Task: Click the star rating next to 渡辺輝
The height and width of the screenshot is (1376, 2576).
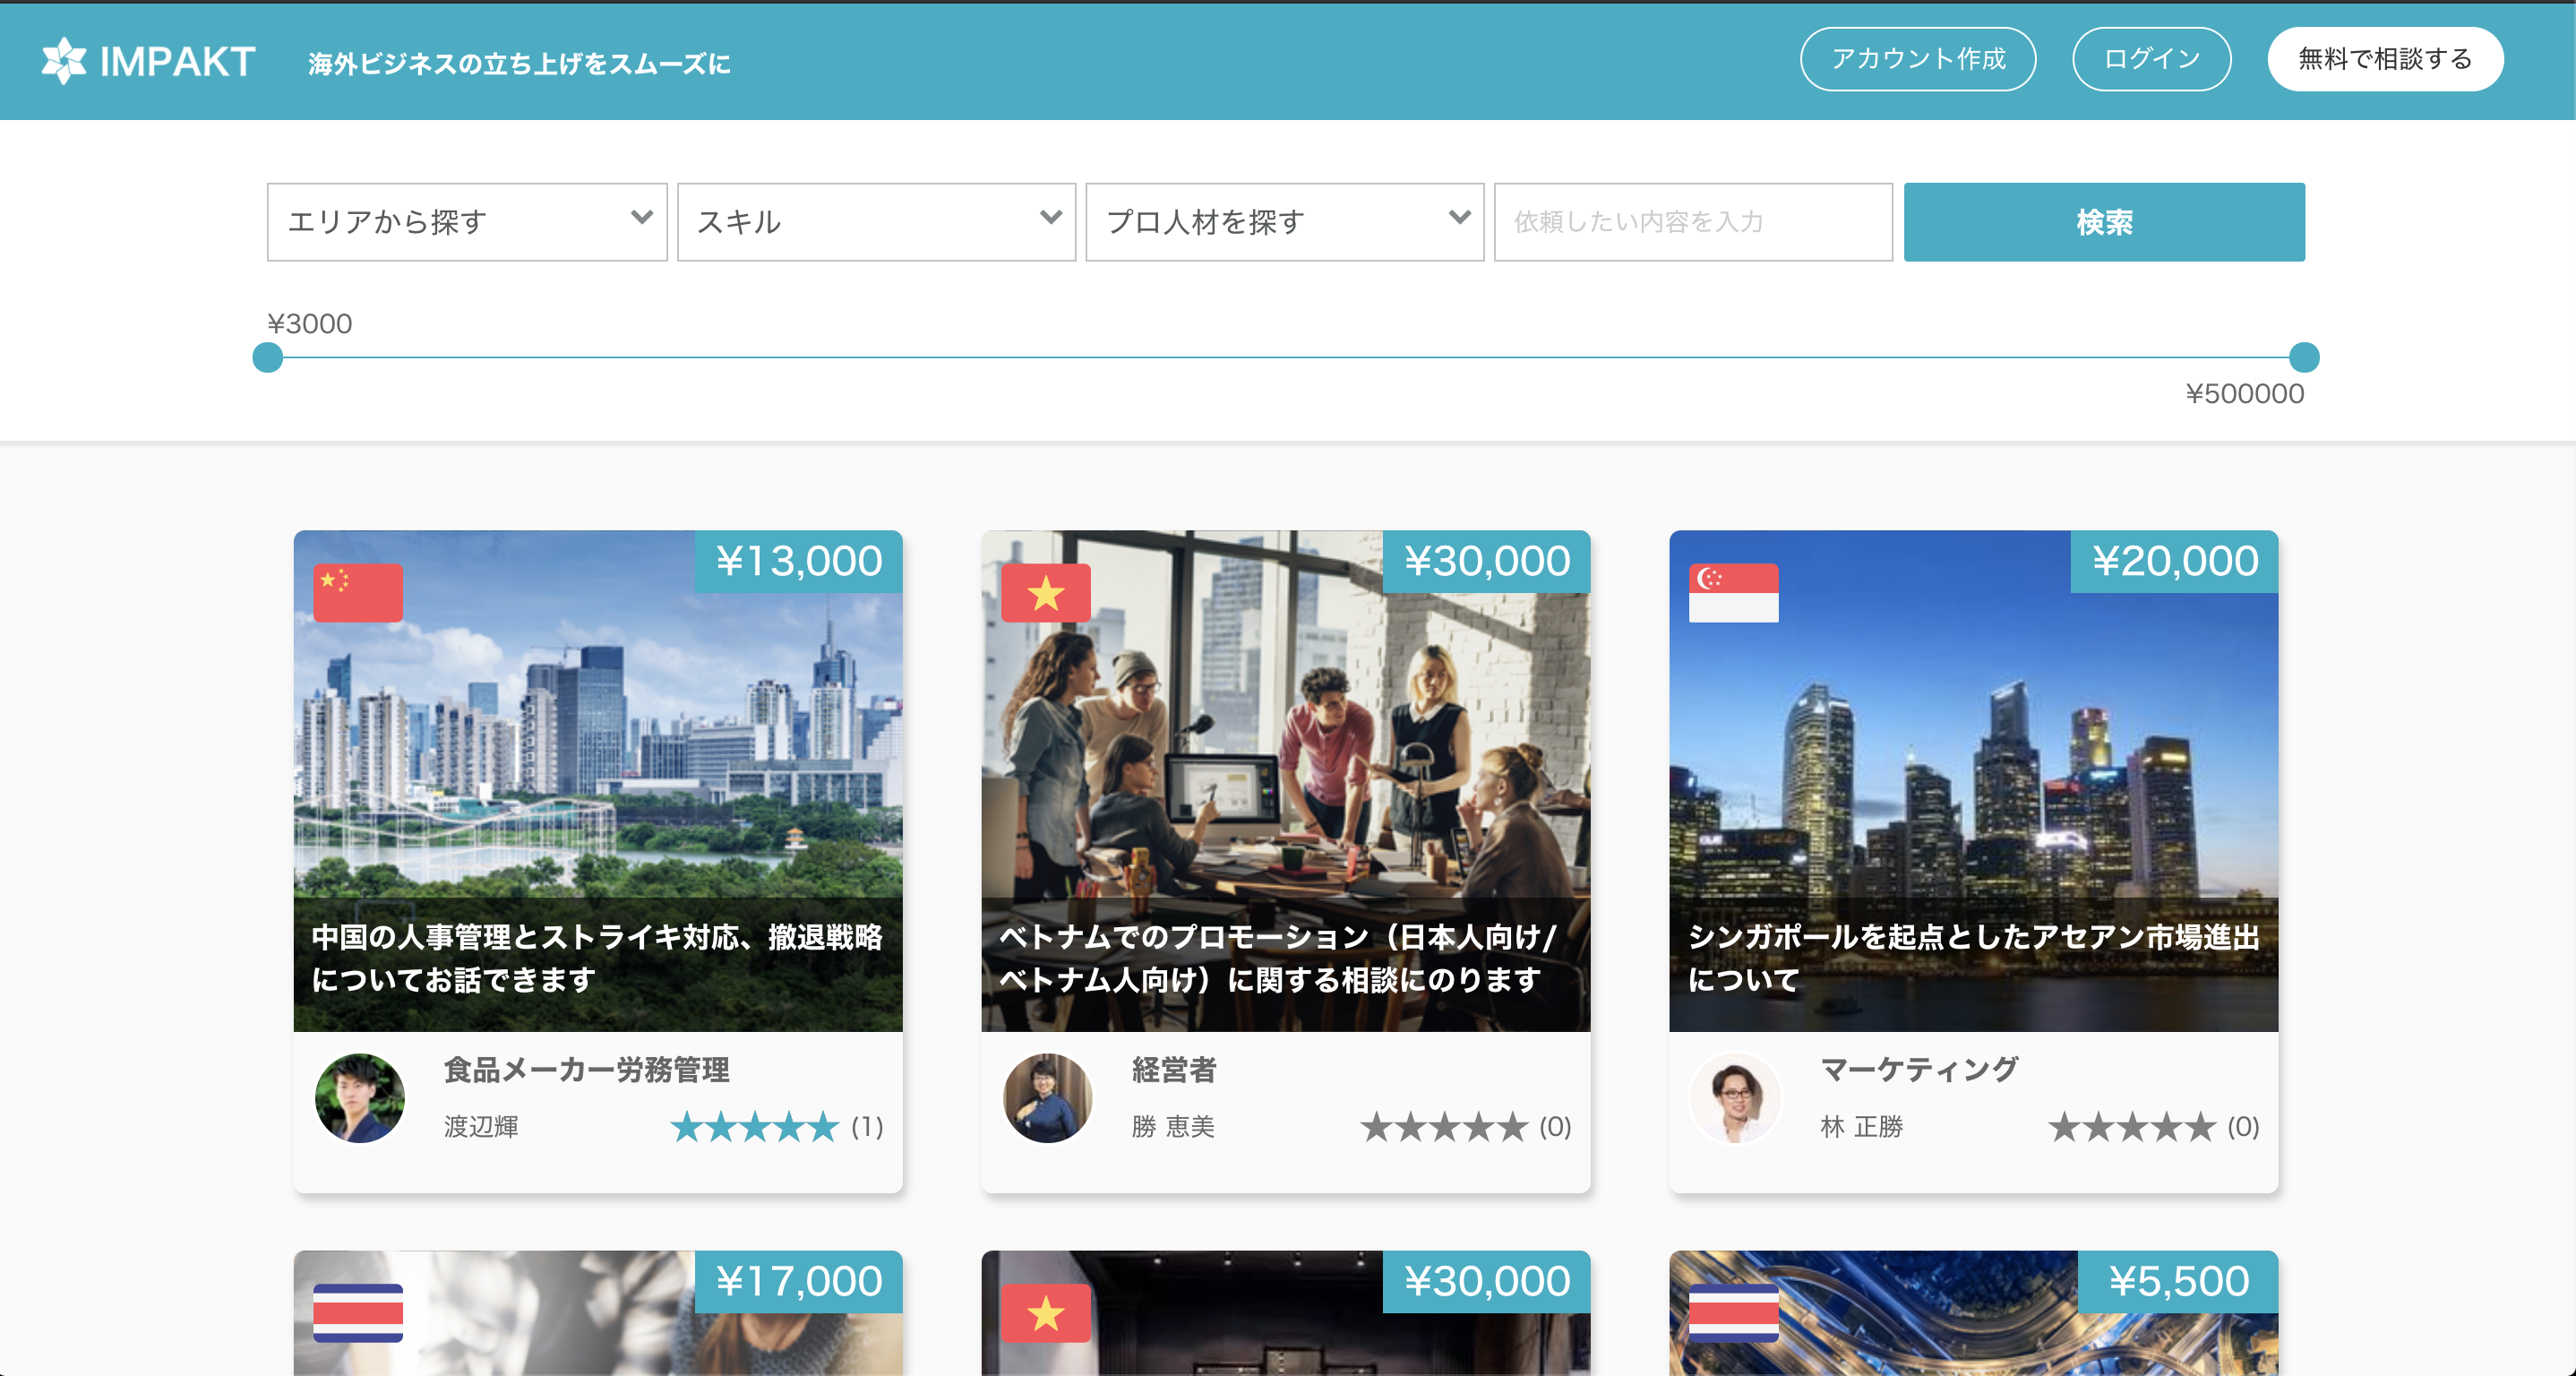Action: pos(755,1127)
